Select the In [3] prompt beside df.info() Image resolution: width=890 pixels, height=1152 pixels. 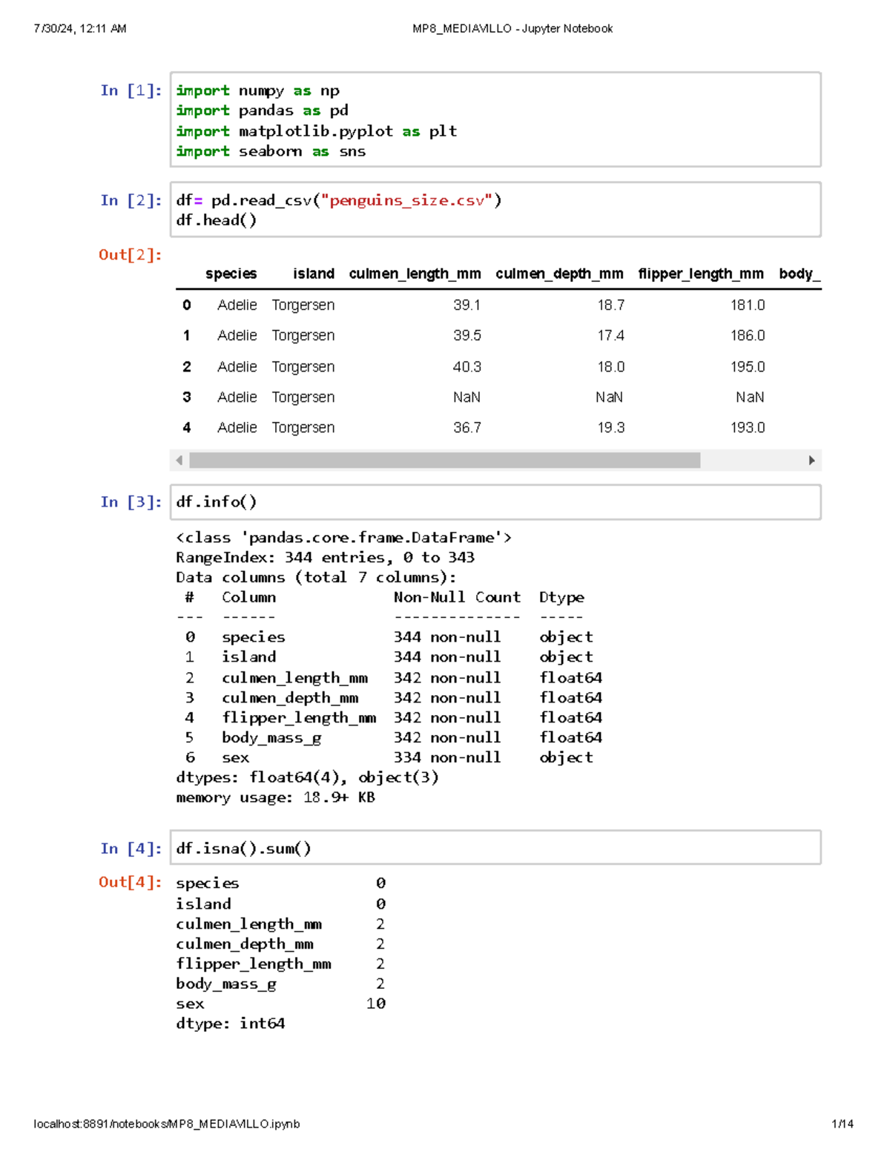tap(131, 501)
